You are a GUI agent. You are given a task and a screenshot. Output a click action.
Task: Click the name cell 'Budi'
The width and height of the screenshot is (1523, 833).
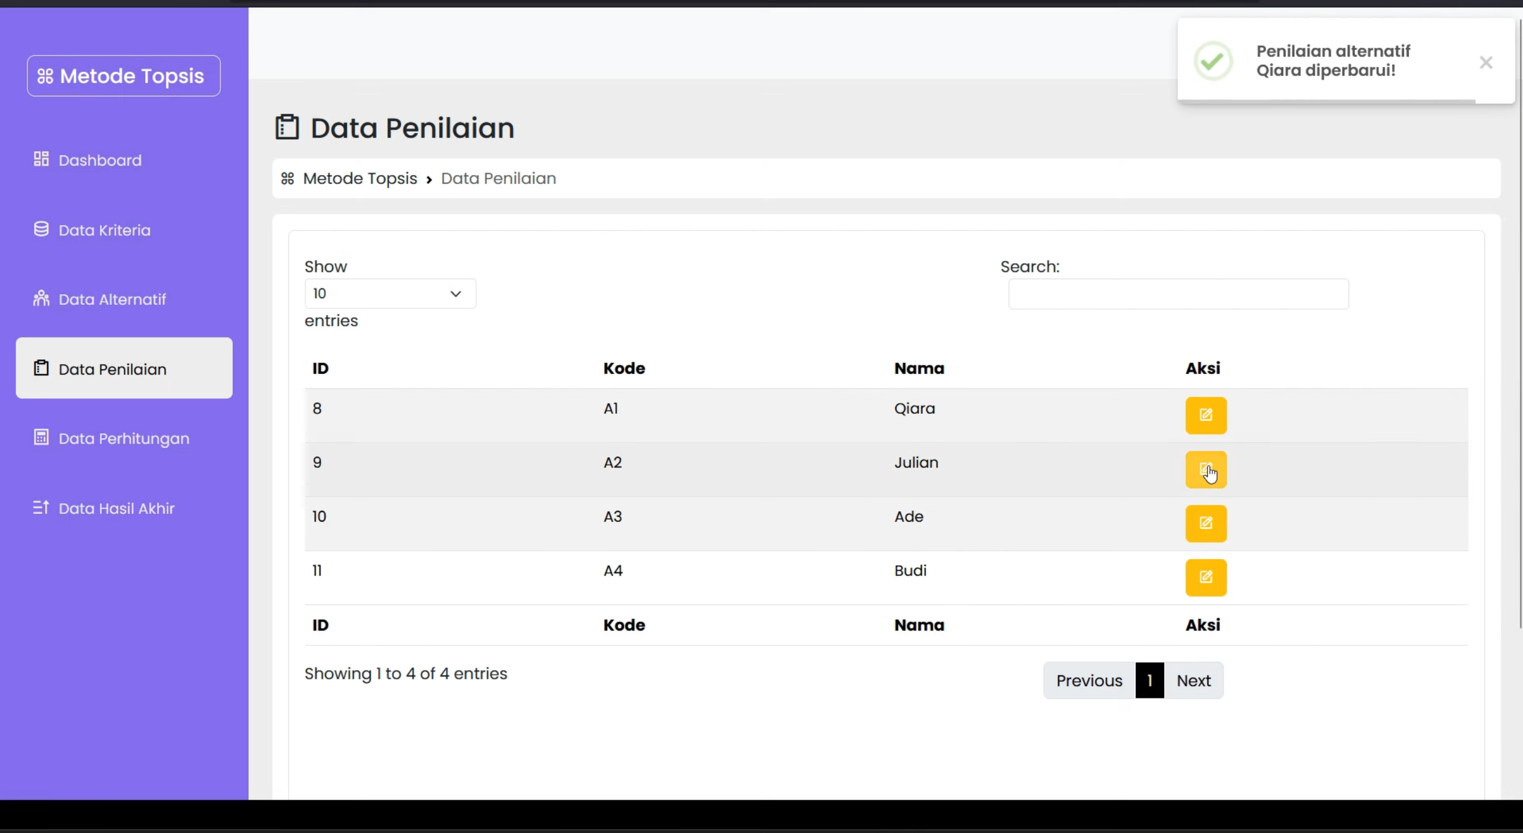click(x=910, y=570)
